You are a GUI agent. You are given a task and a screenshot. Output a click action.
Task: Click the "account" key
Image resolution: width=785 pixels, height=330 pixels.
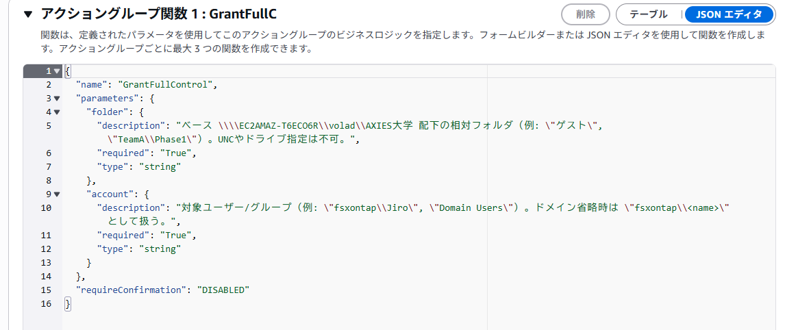coord(109,194)
